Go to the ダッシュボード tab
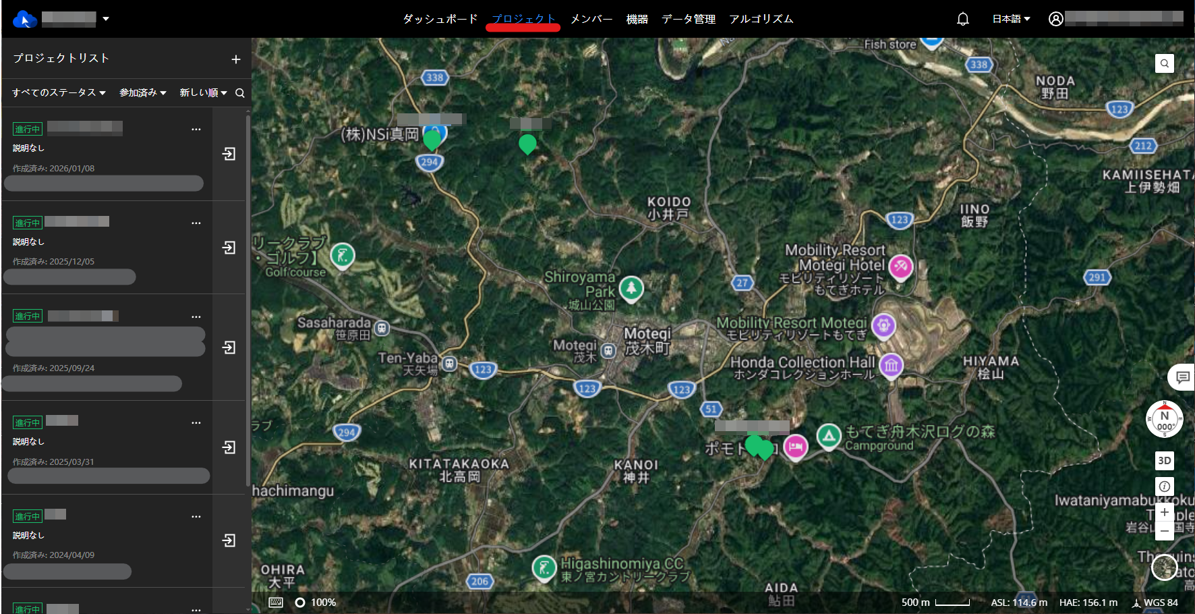Screen dimensions: 1195x614 [x=440, y=19]
